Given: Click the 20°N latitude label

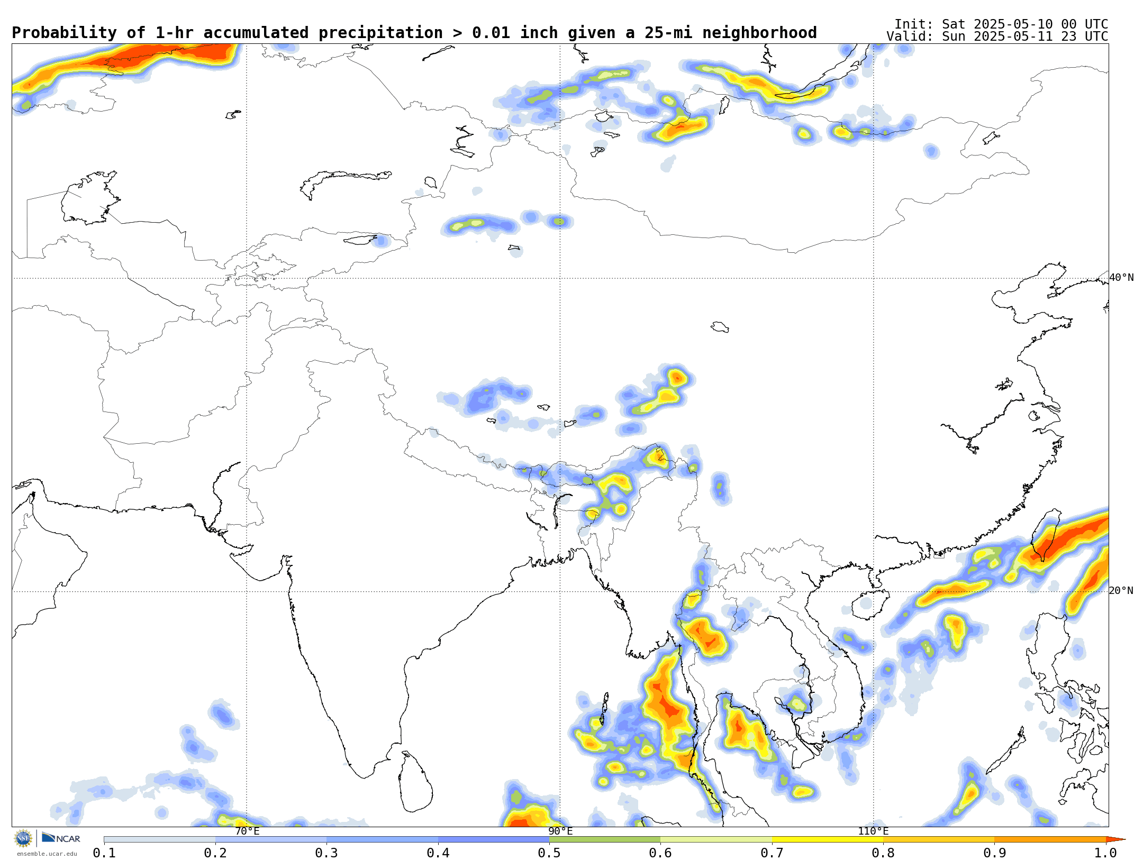Looking at the screenshot, I should point(1122,591).
